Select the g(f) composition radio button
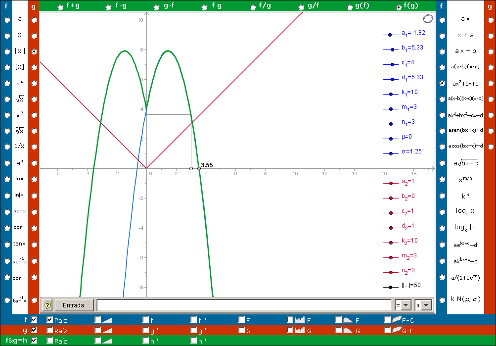The width and height of the screenshot is (496, 346). pyautogui.click(x=350, y=7)
